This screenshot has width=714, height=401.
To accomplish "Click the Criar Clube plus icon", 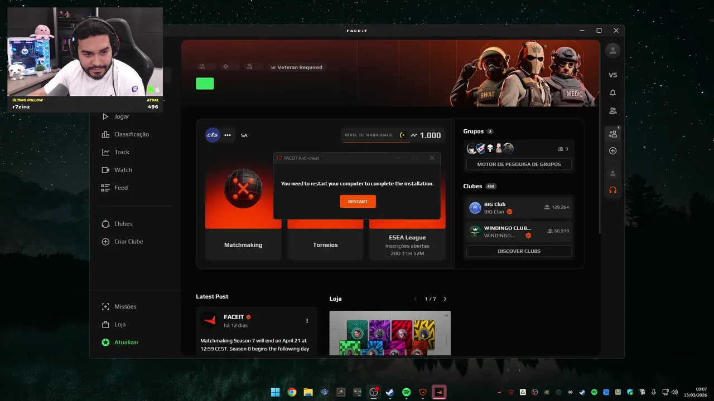I will (x=105, y=242).
